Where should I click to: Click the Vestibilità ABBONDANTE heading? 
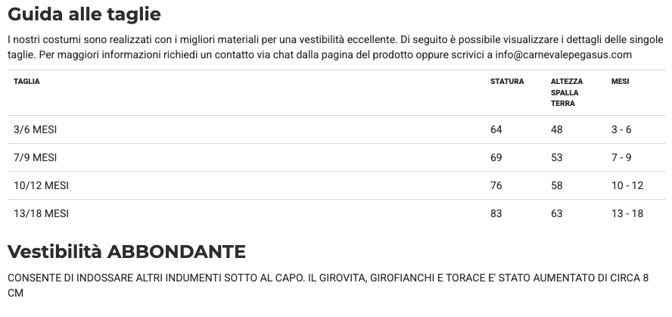click(126, 252)
